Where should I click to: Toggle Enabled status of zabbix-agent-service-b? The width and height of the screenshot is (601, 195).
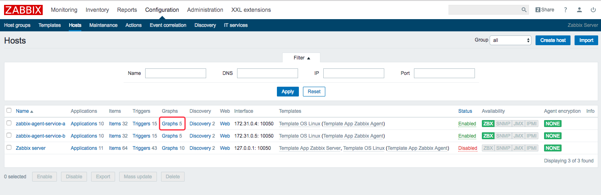pos(467,136)
